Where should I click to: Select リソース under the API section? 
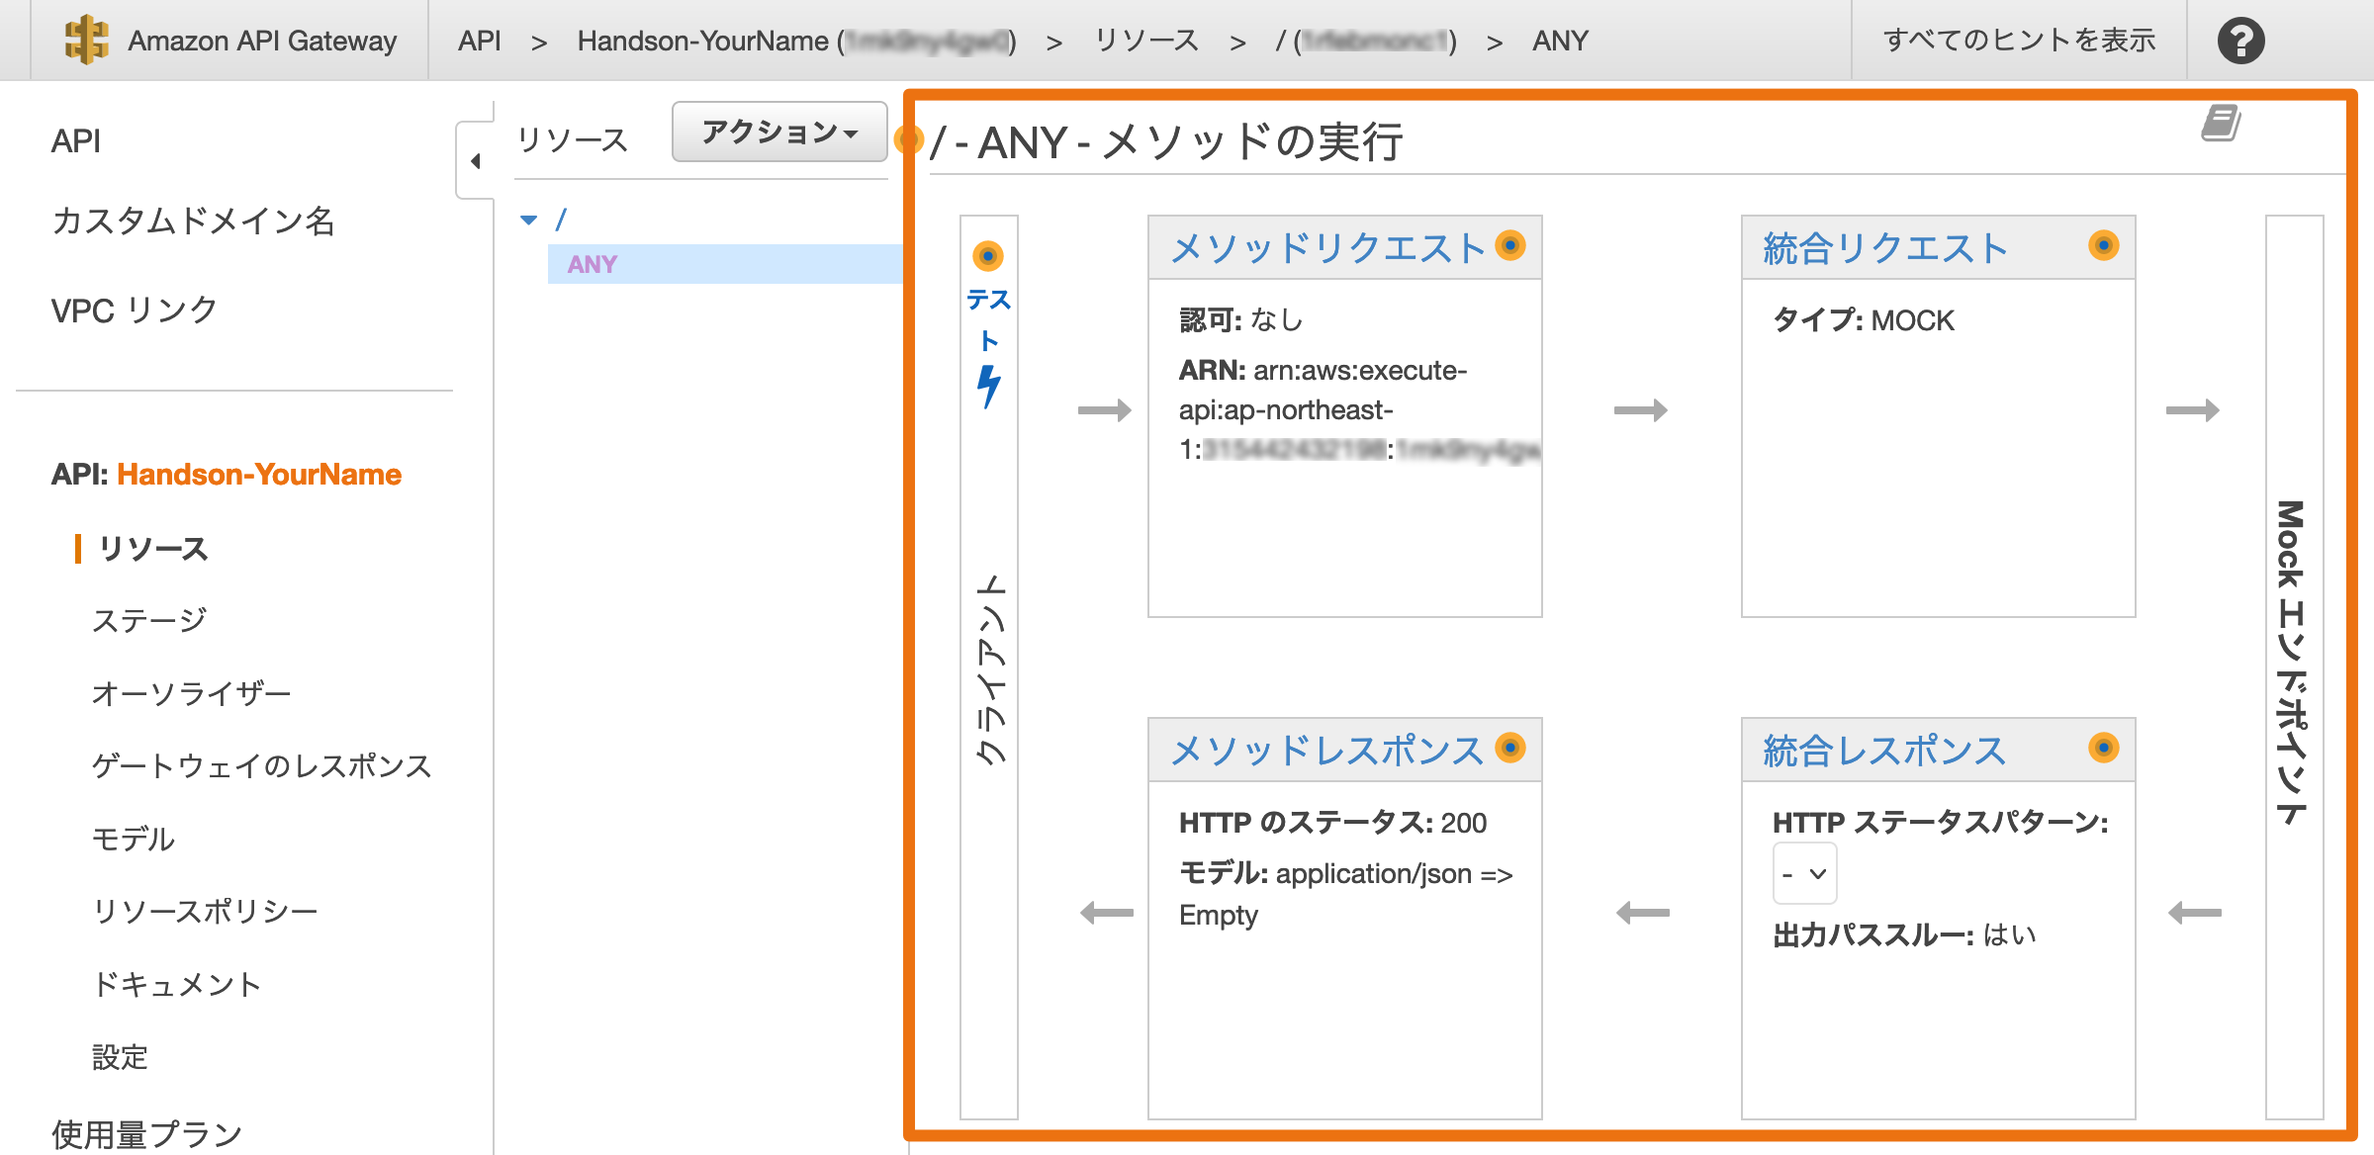(x=153, y=549)
